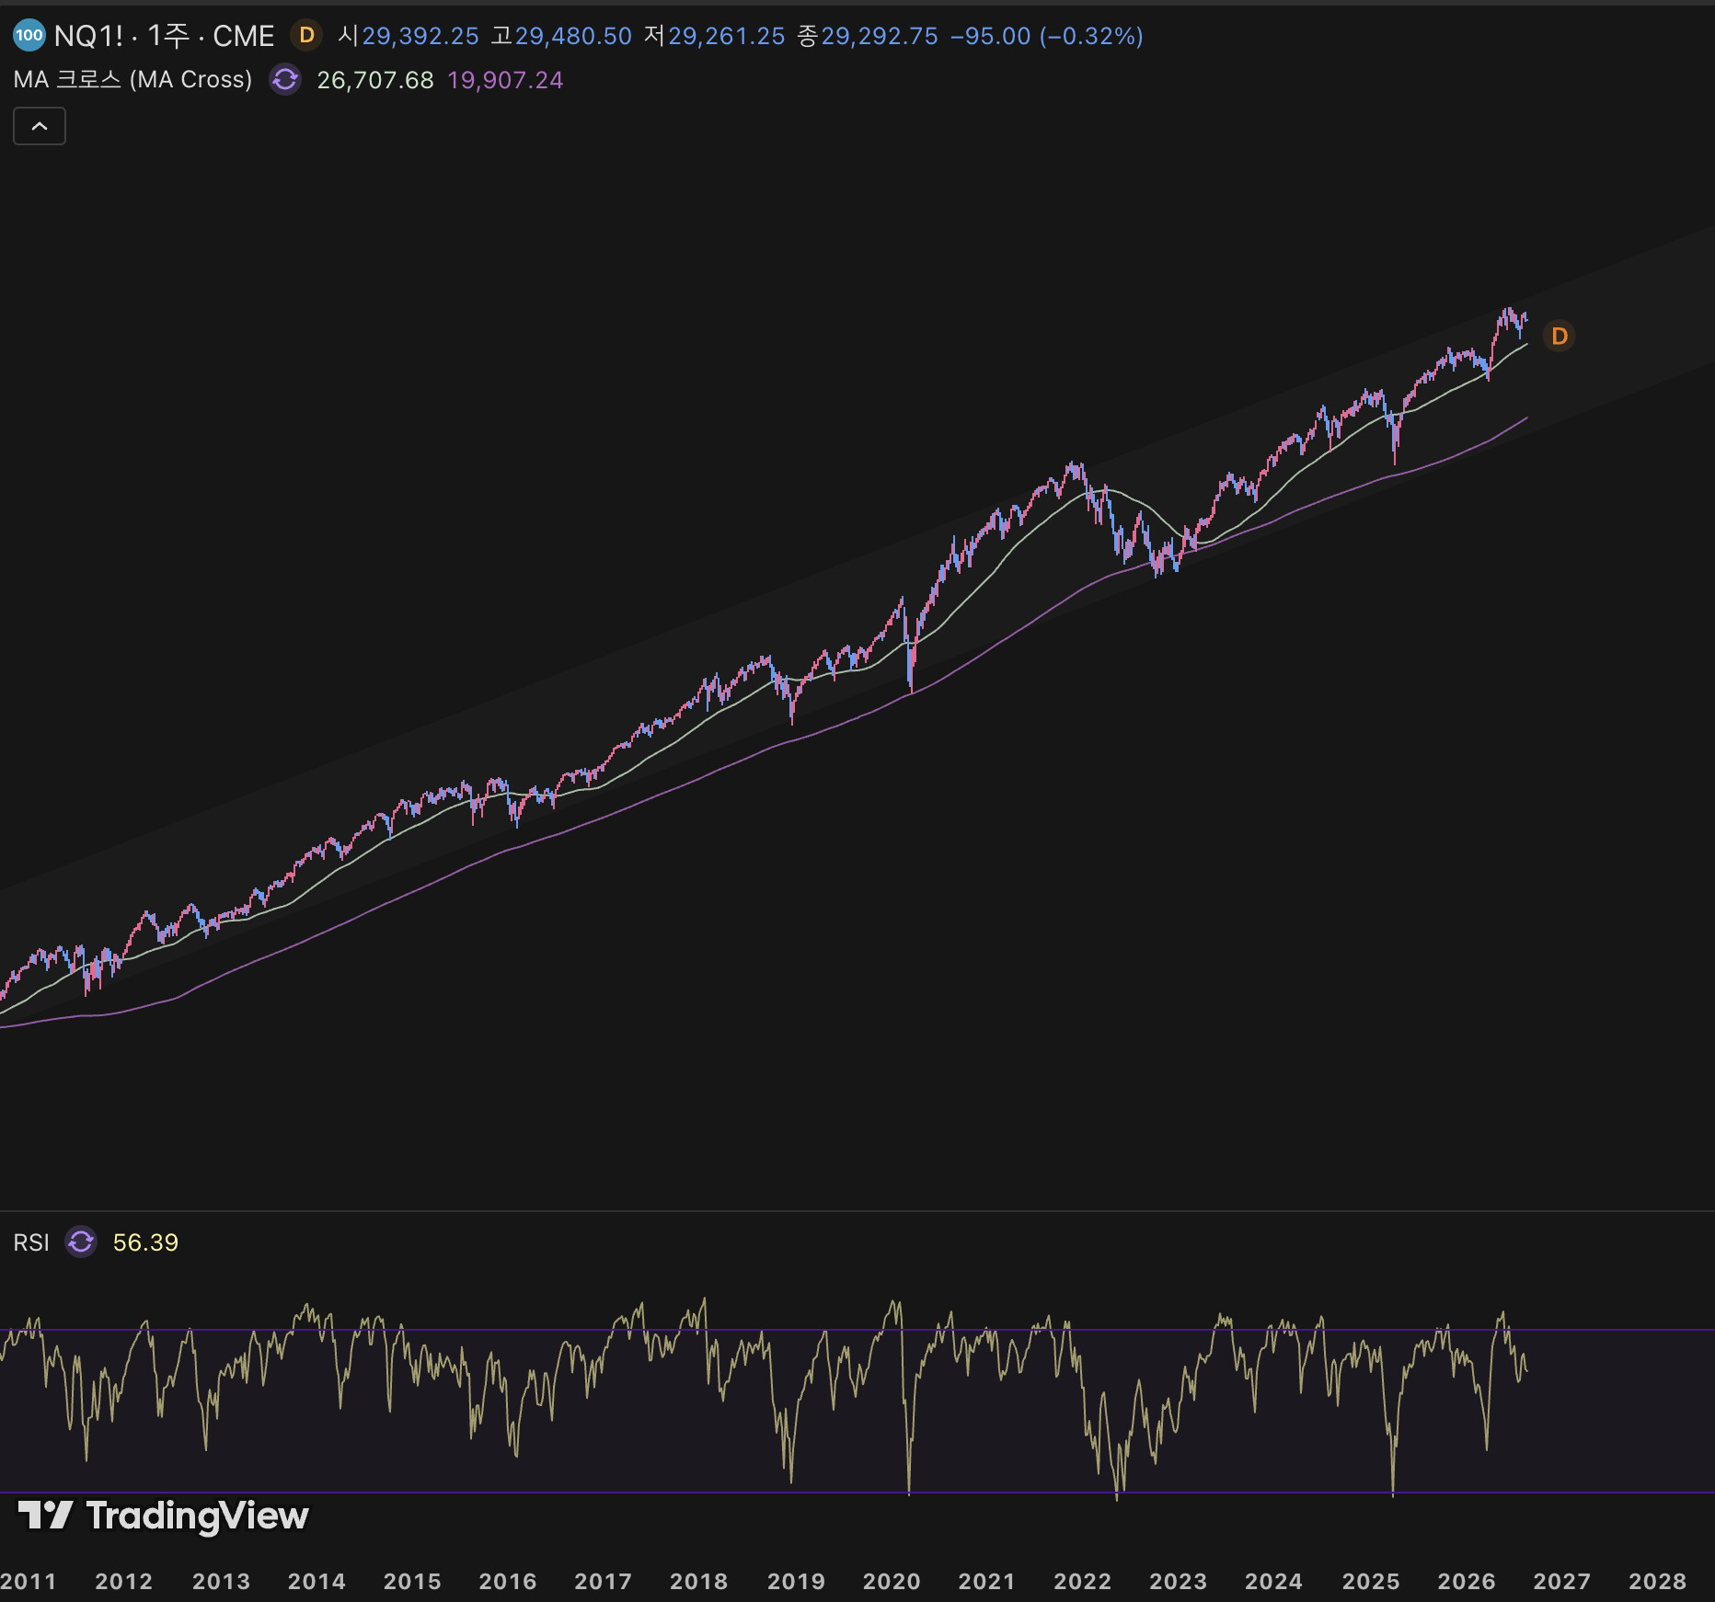The width and height of the screenshot is (1715, 1602).
Task: Click the open price 29,392.25
Action: click(x=420, y=36)
